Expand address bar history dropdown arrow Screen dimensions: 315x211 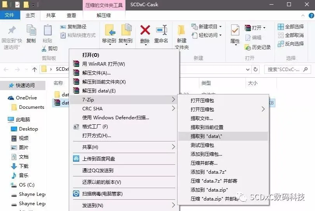click(x=248, y=70)
